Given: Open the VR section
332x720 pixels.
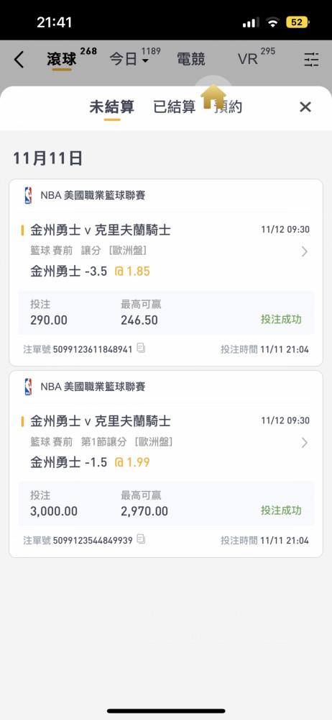Looking at the screenshot, I should [x=248, y=59].
